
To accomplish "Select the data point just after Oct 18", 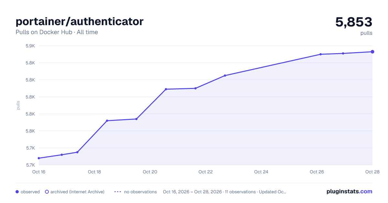I will 107,121.
